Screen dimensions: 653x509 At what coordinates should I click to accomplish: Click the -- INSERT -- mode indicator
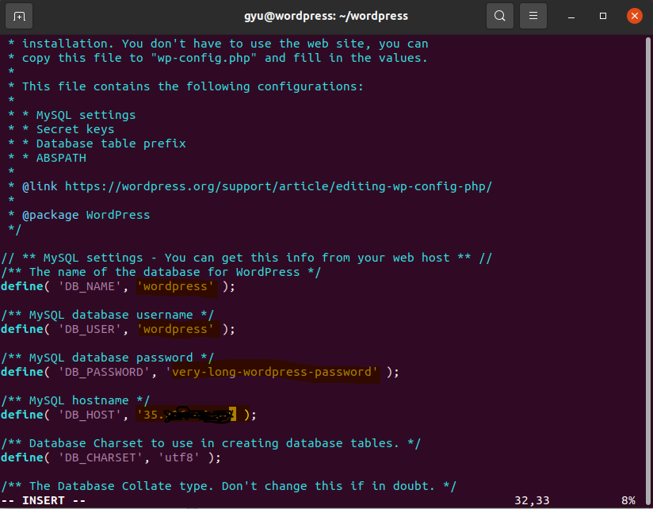click(x=44, y=500)
